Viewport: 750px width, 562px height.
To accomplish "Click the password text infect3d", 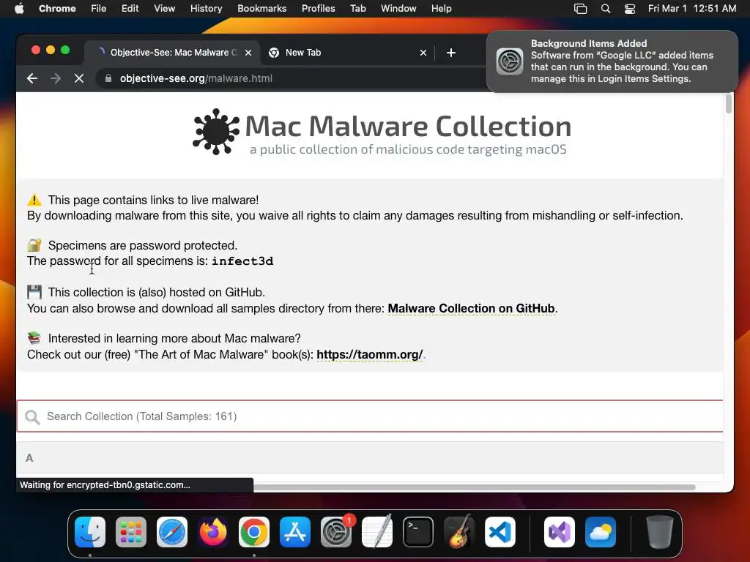I will (242, 261).
